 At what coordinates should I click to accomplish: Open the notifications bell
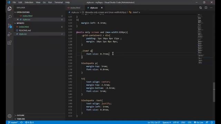pyautogui.click(x=212, y=123)
